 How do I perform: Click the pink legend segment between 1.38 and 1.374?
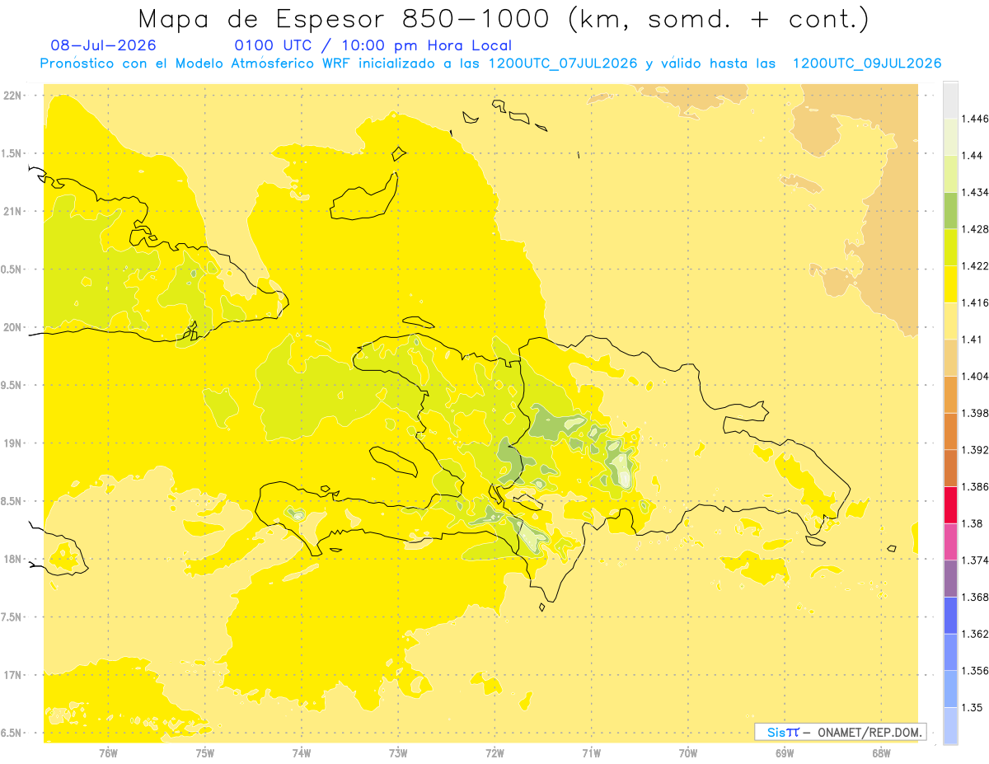pyautogui.click(x=950, y=541)
